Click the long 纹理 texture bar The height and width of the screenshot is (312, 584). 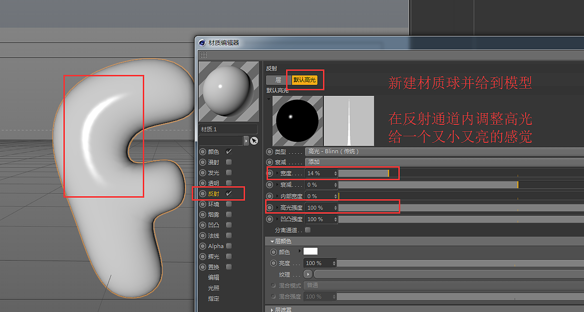449,275
